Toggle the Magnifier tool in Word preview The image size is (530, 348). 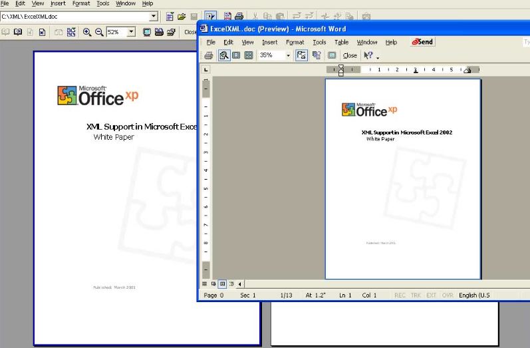223,55
